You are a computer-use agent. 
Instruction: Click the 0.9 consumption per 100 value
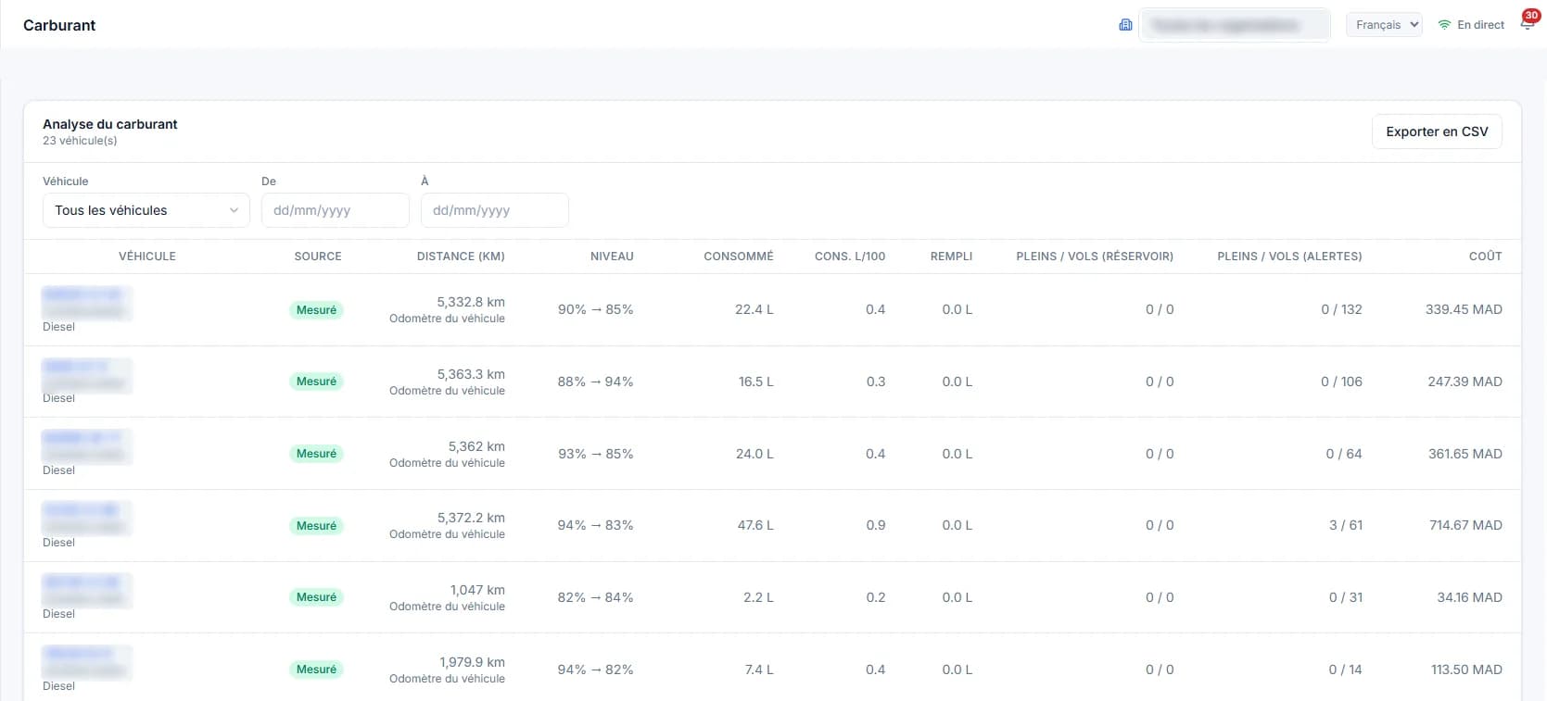[x=876, y=525]
